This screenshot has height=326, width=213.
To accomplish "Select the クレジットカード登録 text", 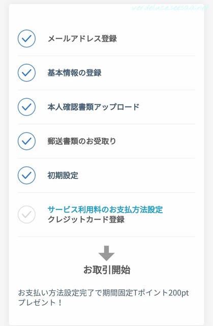I will pos(86,220).
